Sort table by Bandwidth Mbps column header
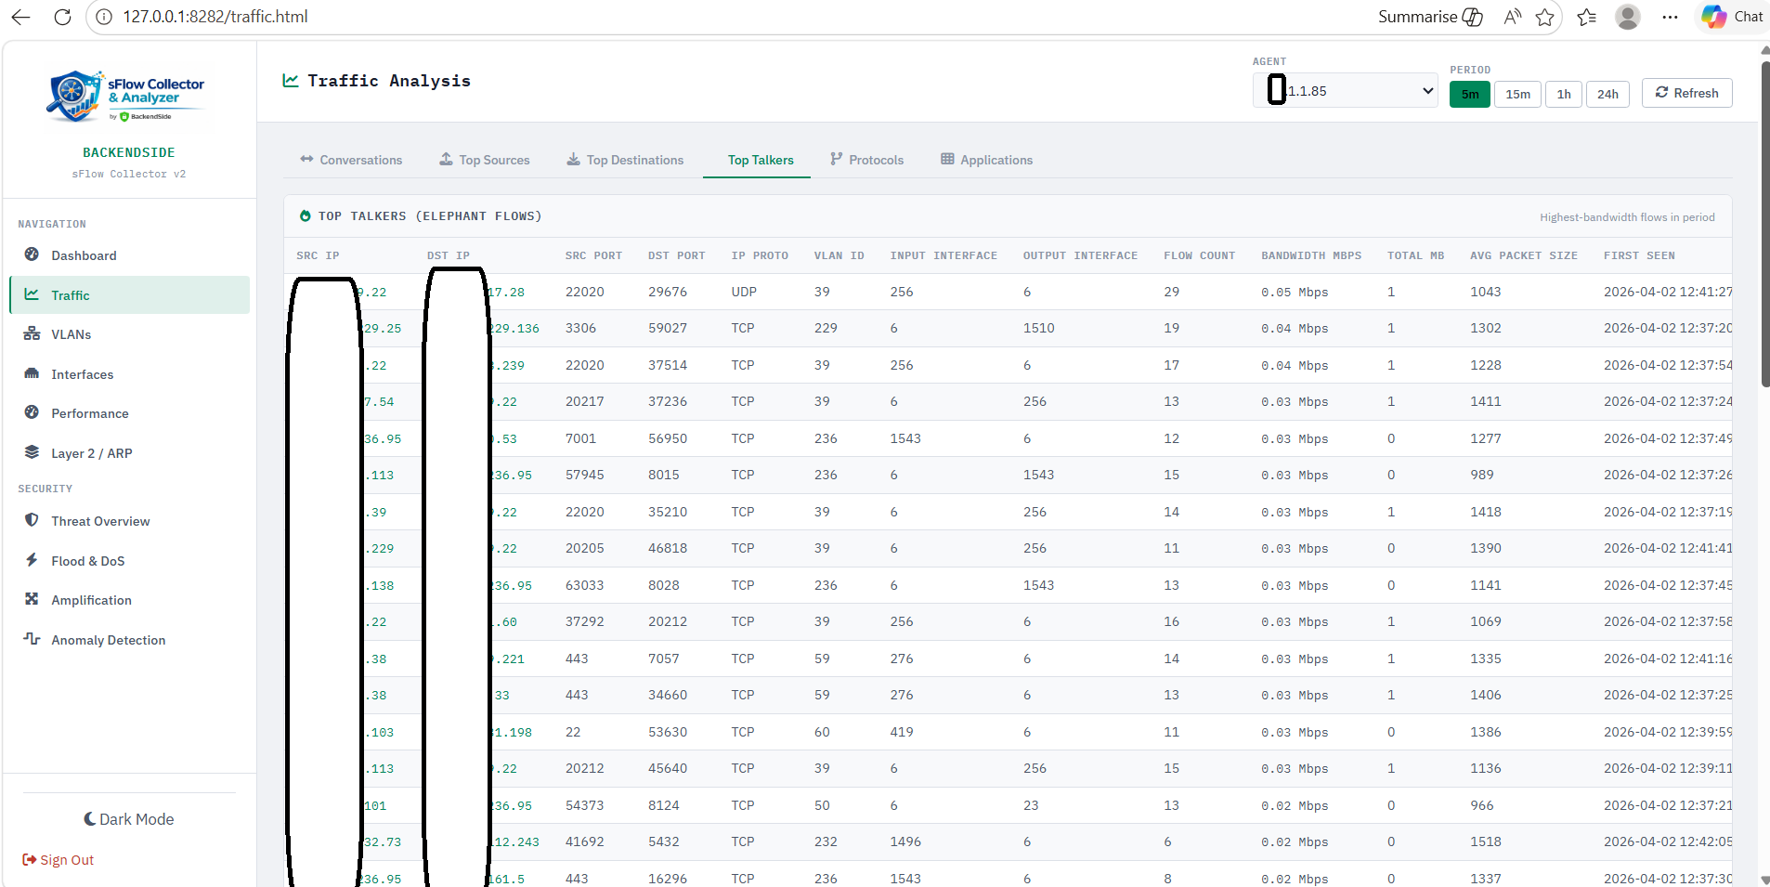This screenshot has width=1770, height=887. coord(1310,255)
